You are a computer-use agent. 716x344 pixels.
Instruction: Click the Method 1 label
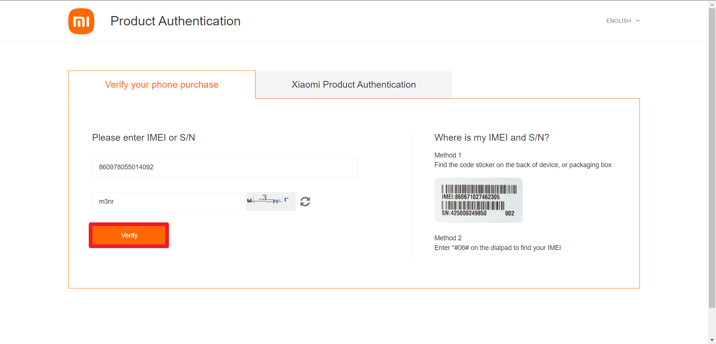point(447,155)
